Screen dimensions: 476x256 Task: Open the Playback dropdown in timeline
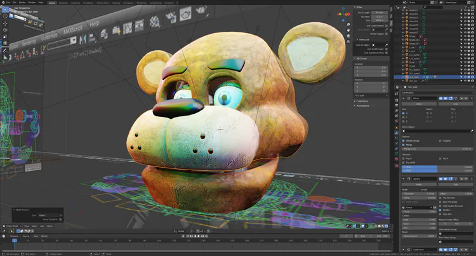click(x=14, y=236)
